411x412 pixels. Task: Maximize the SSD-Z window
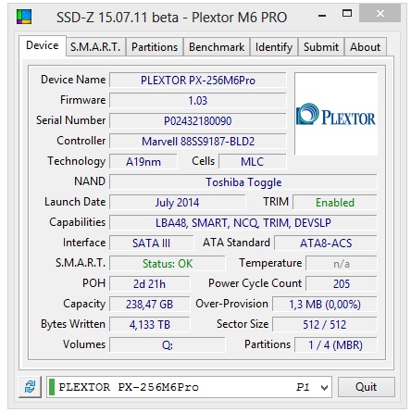coord(347,14)
